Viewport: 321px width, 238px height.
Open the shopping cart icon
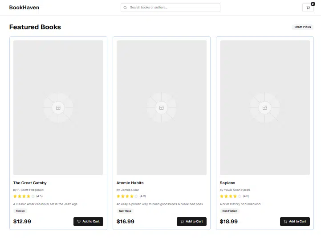(x=308, y=8)
